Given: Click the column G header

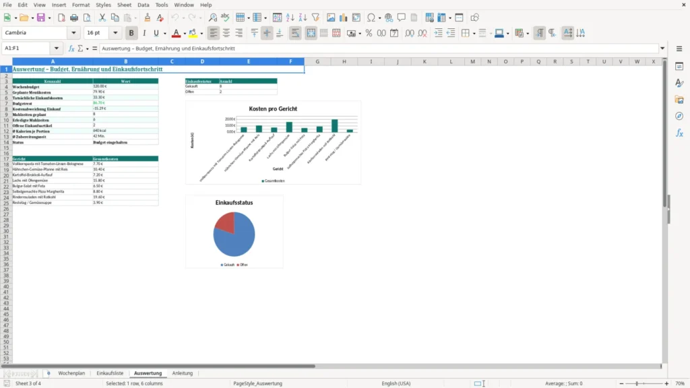Looking at the screenshot, I should (x=317, y=61).
